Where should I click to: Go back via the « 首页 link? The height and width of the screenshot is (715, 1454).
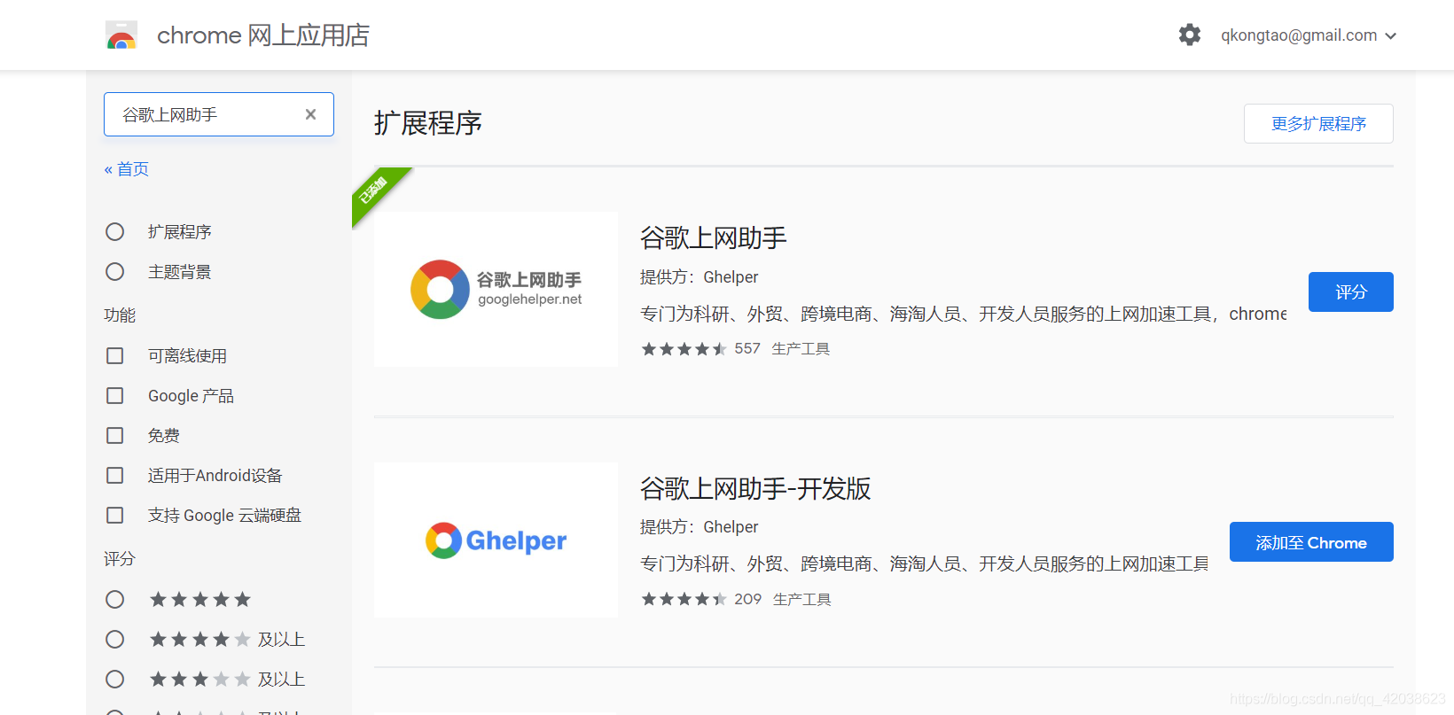[127, 169]
